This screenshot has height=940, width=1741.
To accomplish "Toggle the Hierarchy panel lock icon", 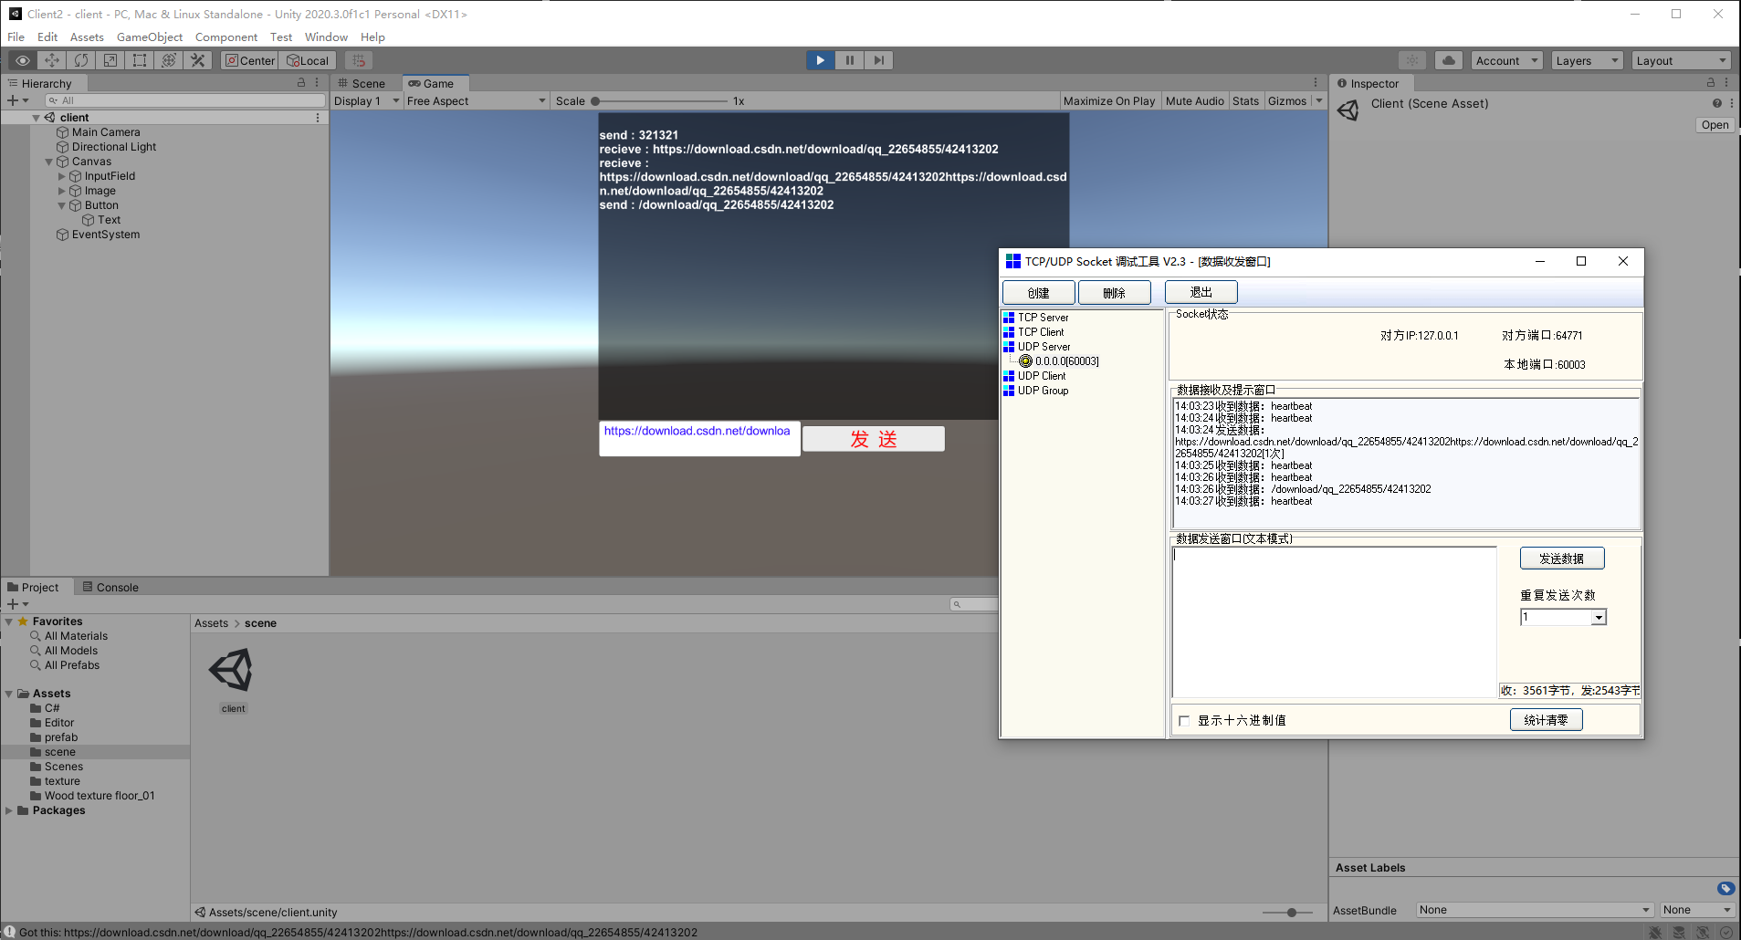I will point(301,83).
